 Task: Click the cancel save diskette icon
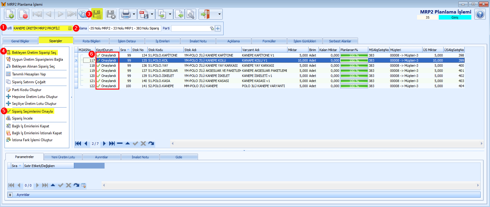[111, 14]
